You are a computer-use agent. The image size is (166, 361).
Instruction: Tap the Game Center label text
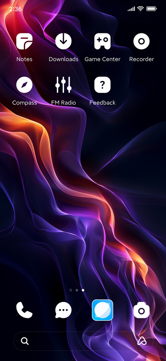point(102,59)
